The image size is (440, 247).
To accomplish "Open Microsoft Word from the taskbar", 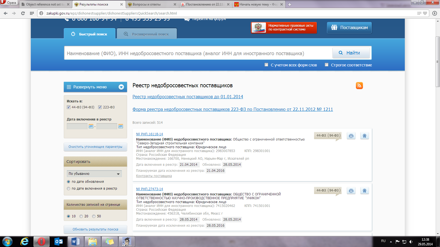I will click(x=75, y=242).
